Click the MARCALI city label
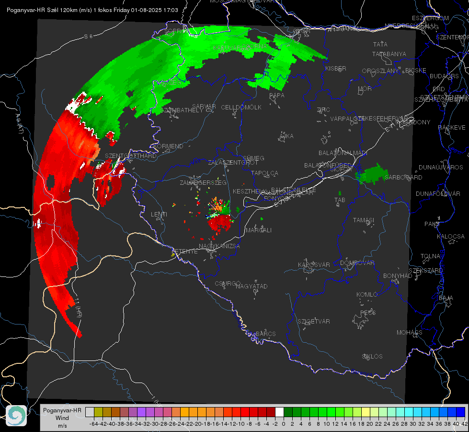Viewport: 469px width, 432px height. [258, 230]
